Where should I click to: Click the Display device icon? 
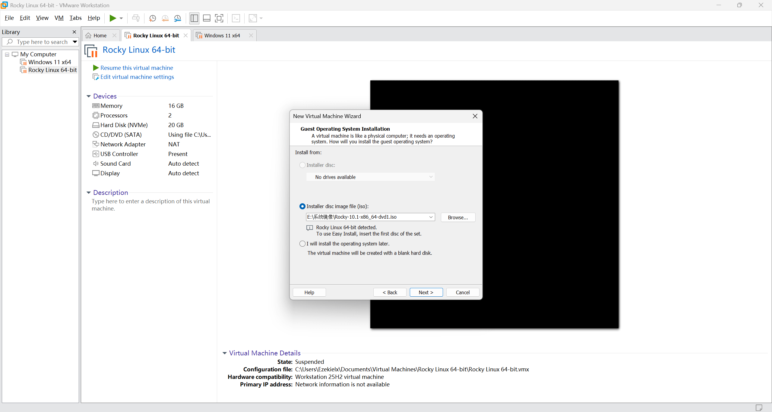tap(96, 173)
